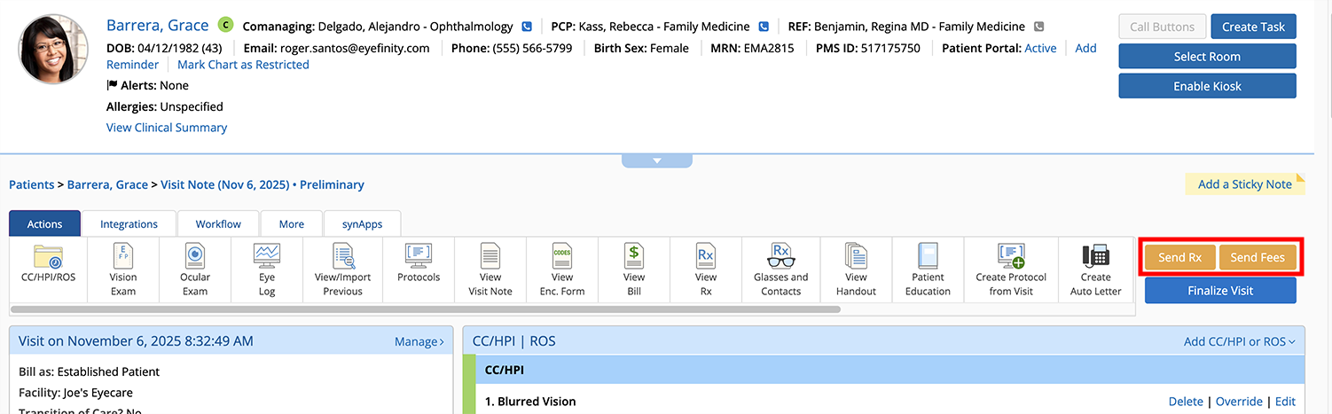Click the View Enc. Form codes icon

pyautogui.click(x=561, y=257)
